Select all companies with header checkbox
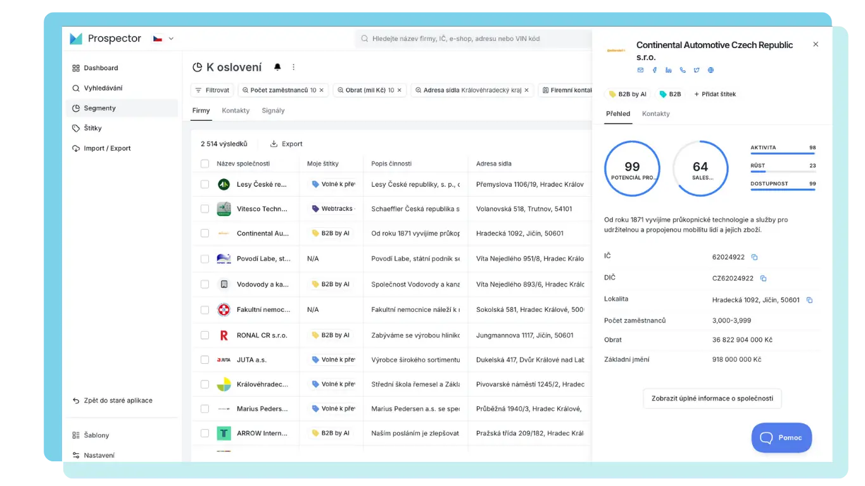Viewport: 865px width, 486px height. (x=205, y=164)
